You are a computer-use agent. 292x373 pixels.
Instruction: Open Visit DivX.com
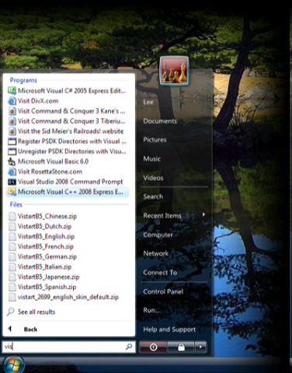pos(38,101)
